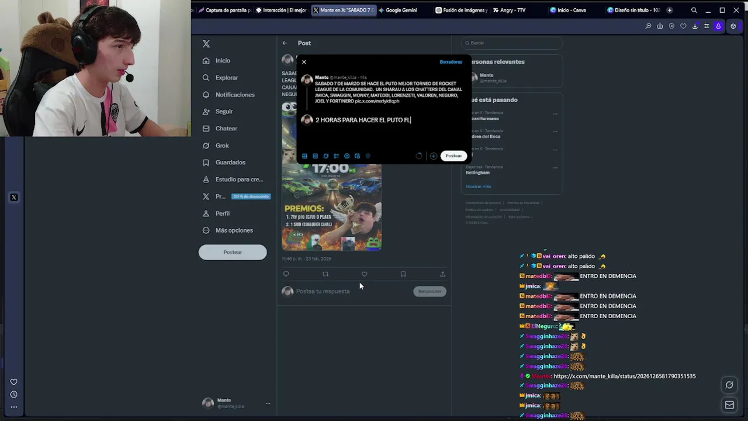Tag location in the composer
748x421 pixels.
[x=368, y=156]
